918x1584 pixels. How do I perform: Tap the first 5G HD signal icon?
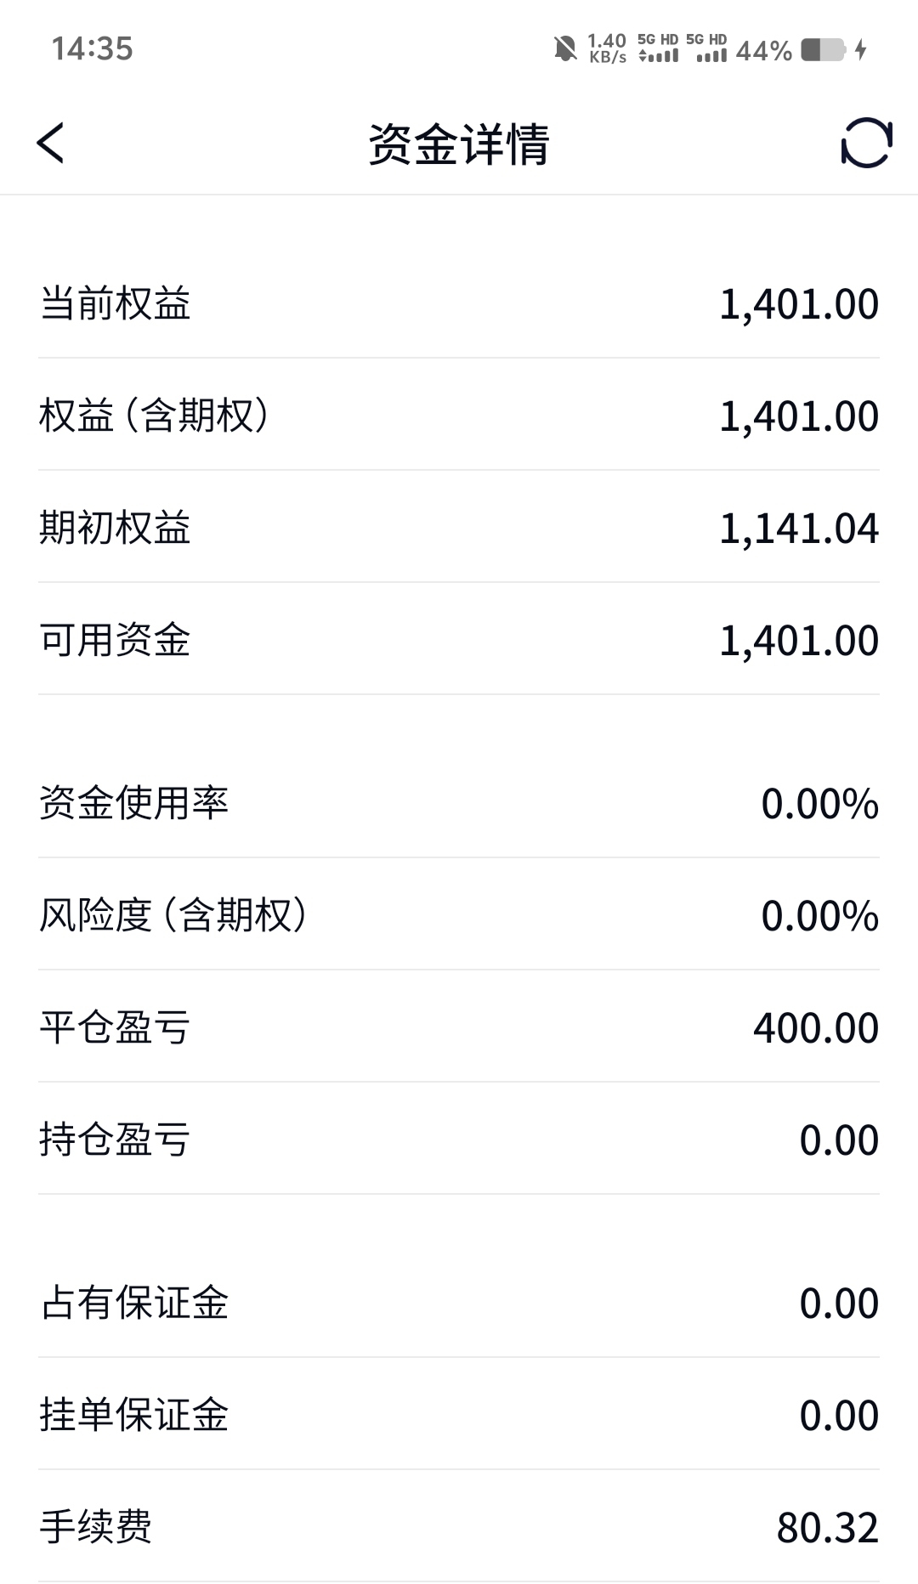coord(659,49)
